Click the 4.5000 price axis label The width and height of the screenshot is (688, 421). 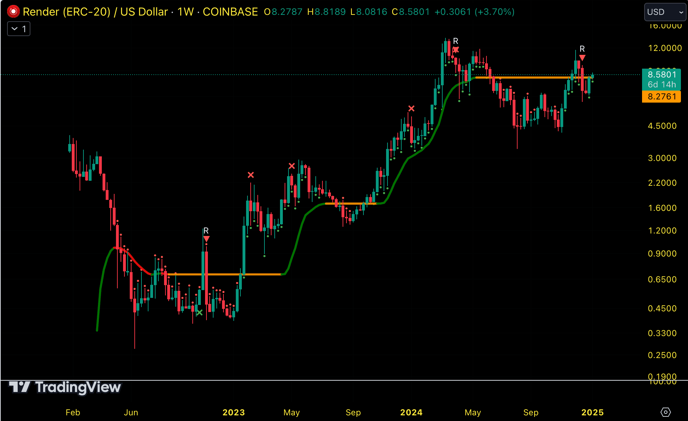662,126
